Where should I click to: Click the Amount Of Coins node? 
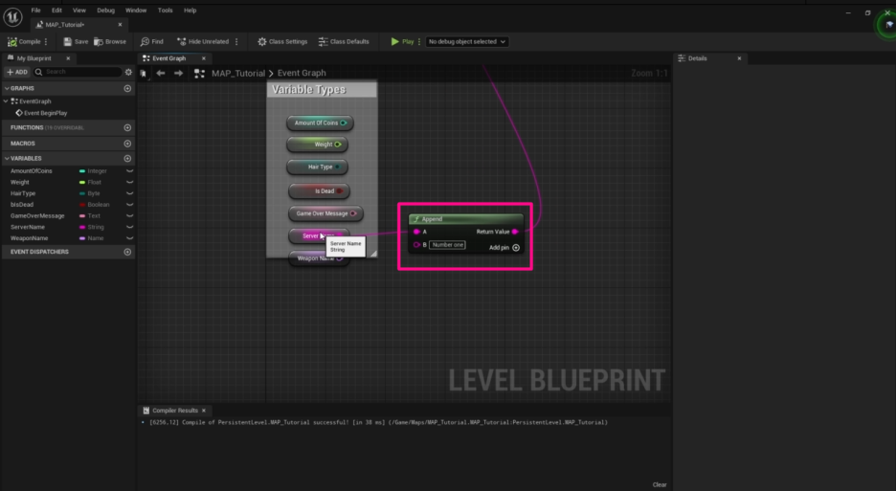coord(320,123)
